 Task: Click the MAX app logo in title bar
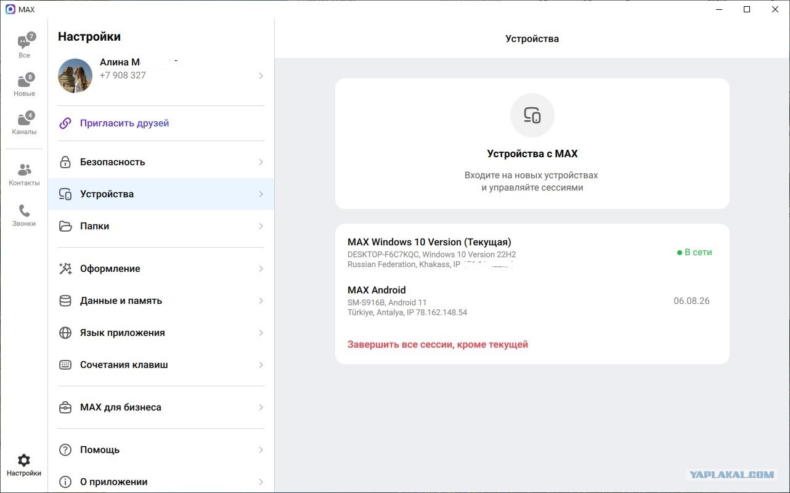pyautogui.click(x=10, y=9)
